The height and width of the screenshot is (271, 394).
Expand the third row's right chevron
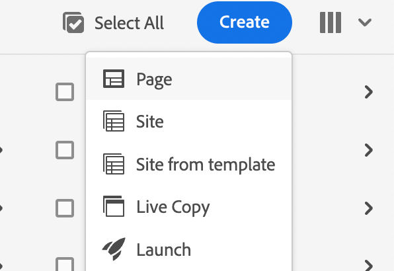pyautogui.click(x=369, y=208)
